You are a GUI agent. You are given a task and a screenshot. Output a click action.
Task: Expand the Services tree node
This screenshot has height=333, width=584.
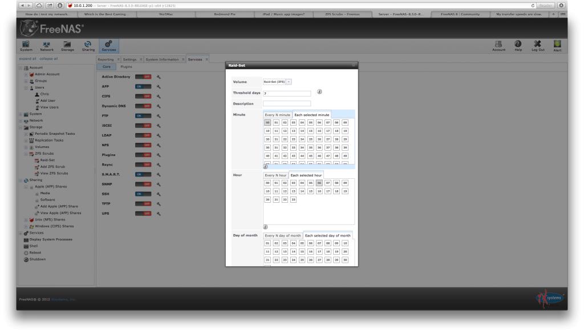tap(21, 233)
